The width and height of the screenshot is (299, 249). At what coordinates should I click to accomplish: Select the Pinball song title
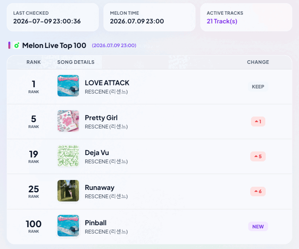(96, 223)
